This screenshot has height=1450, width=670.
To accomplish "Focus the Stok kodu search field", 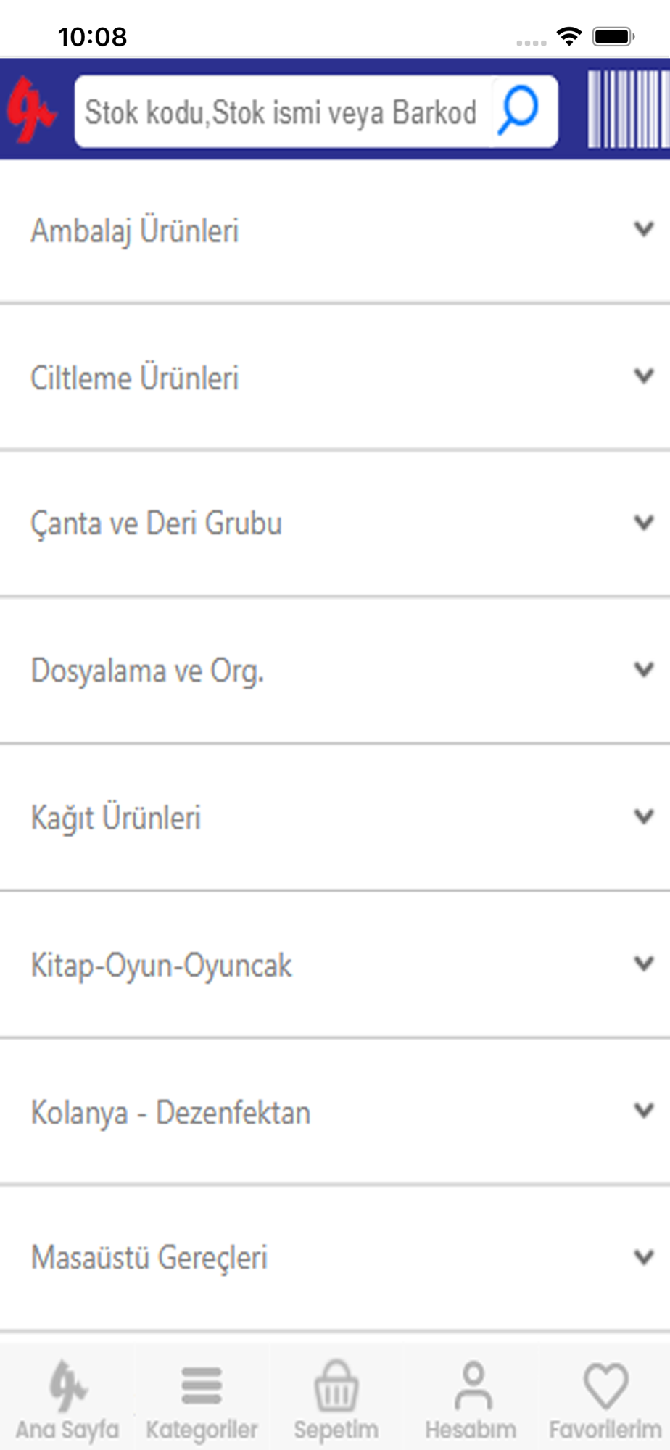I will (283, 112).
